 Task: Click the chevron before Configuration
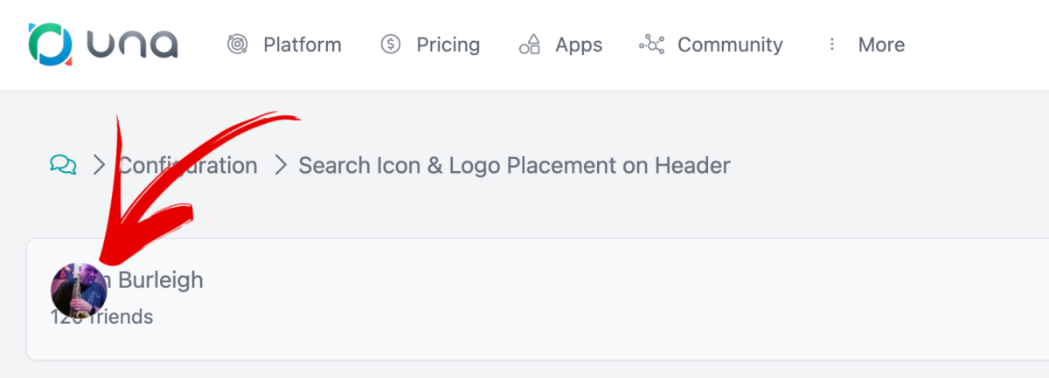point(99,164)
